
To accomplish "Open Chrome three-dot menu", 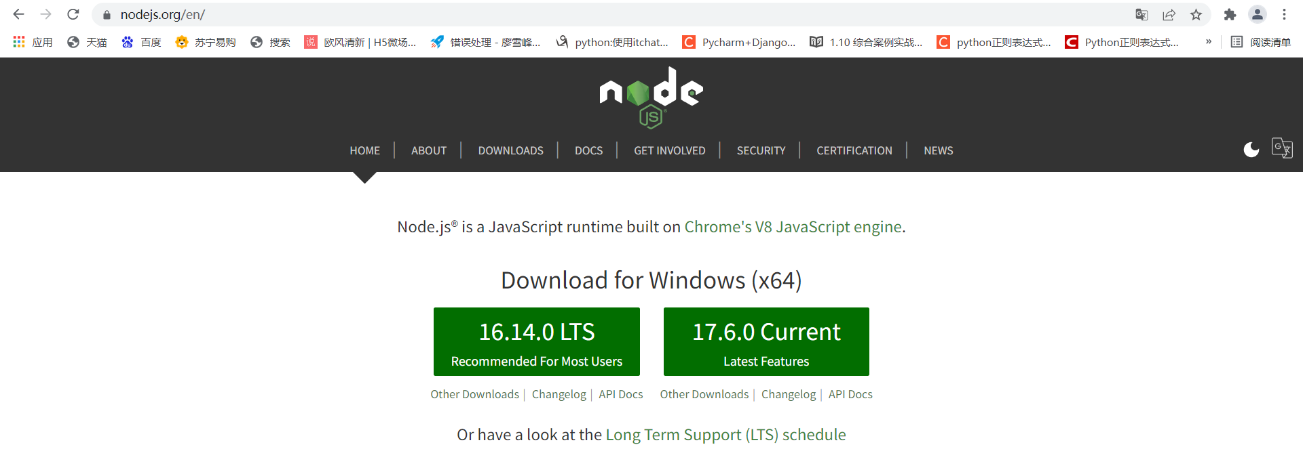I will tap(1284, 14).
